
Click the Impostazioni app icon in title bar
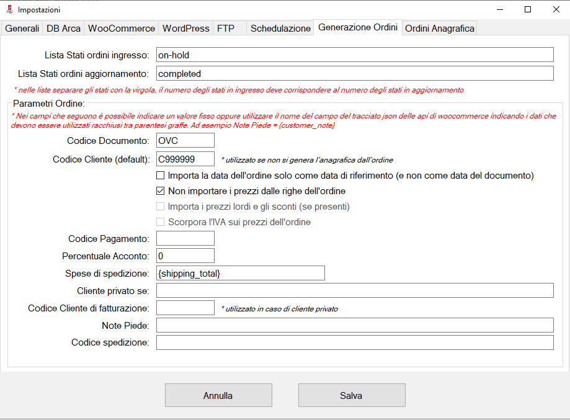click(x=9, y=9)
